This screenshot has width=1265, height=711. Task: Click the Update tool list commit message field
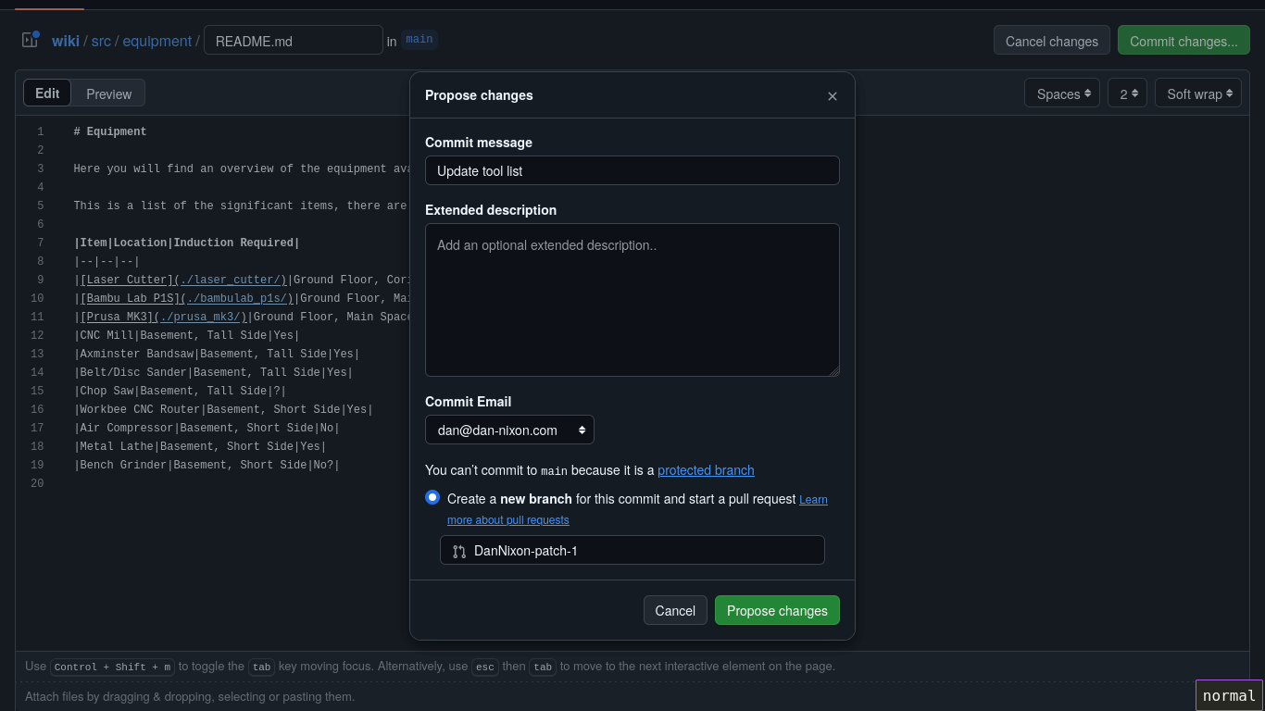click(632, 170)
